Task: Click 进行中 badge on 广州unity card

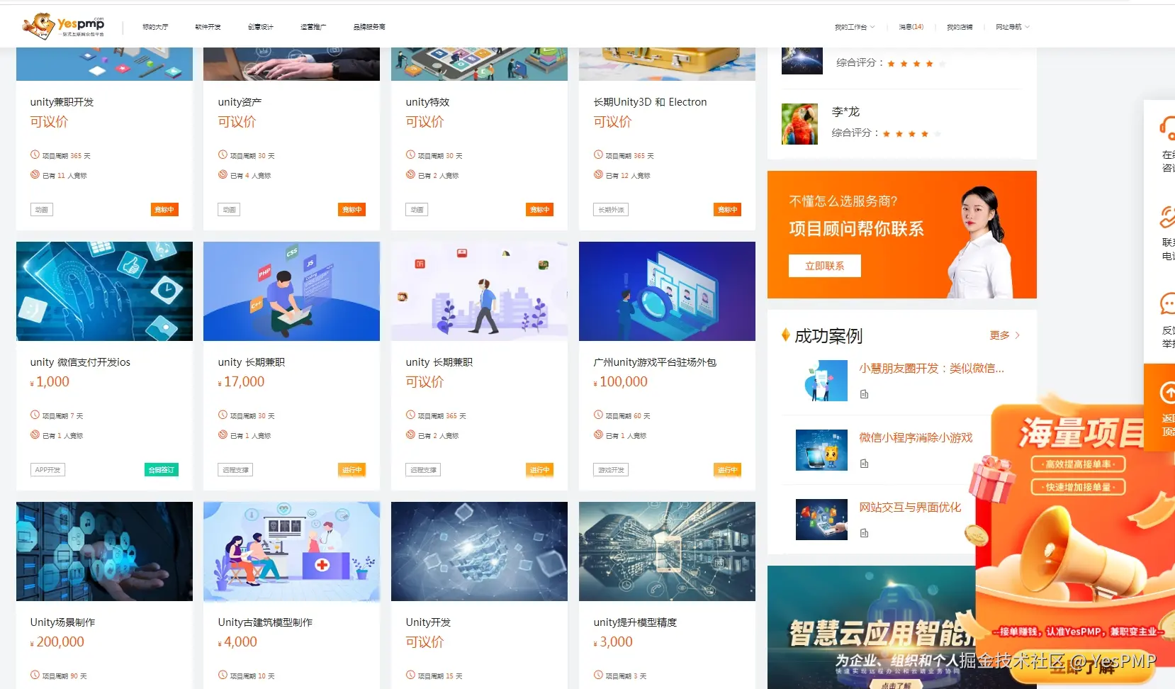Action: (x=728, y=470)
